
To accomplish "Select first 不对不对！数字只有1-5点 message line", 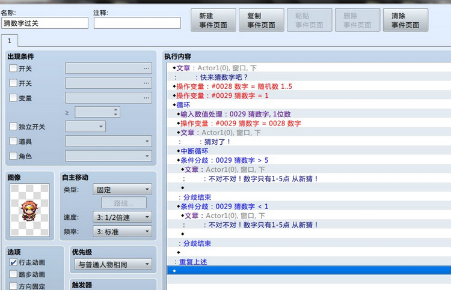I will 309,179.
